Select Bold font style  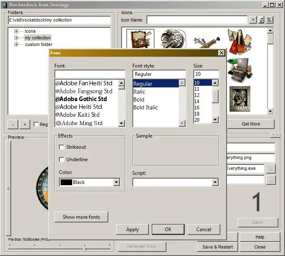[x=139, y=99]
